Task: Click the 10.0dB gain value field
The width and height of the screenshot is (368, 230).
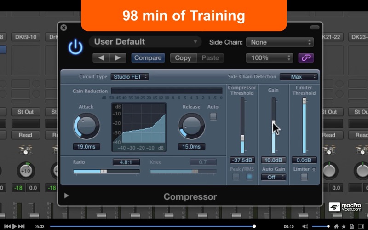Action: pos(273,160)
